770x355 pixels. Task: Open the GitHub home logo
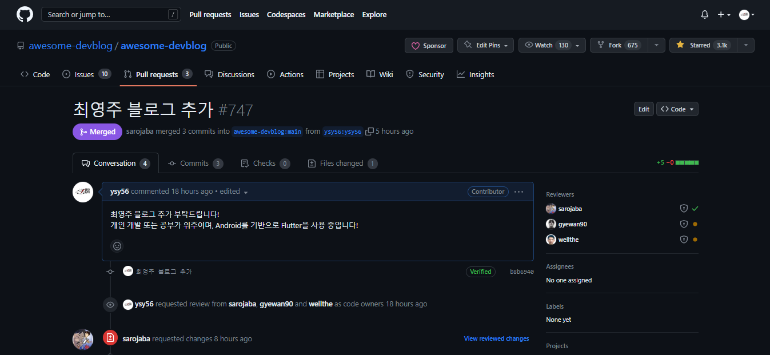25,14
